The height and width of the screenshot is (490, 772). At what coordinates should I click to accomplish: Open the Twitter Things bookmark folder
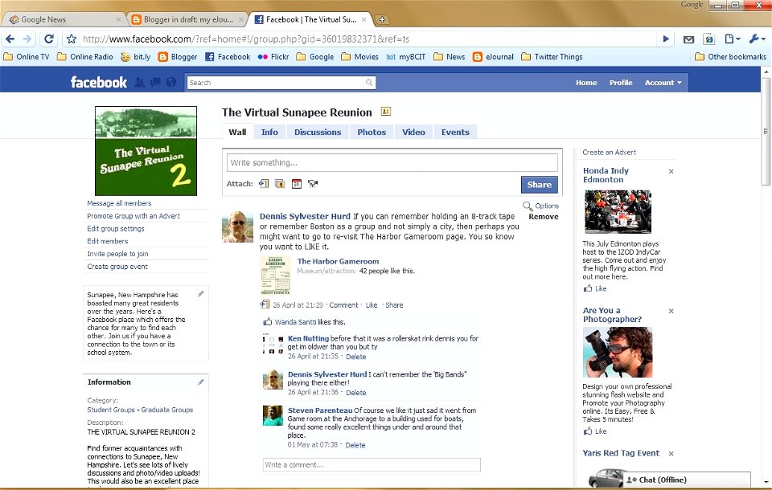coord(552,56)
